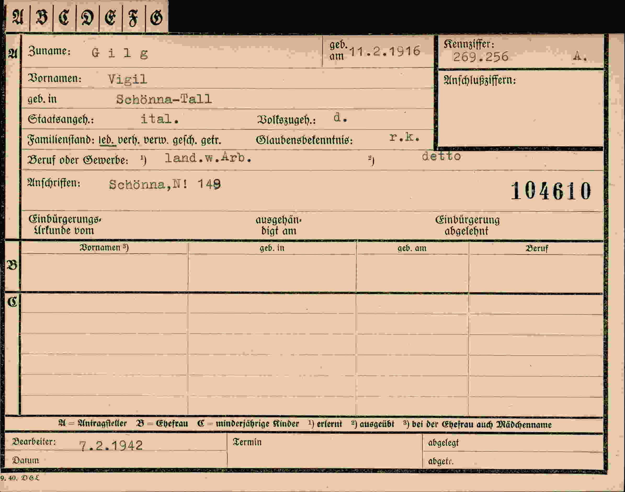The image size is (625, 492).
Task: Click the Vornamen label in section A
Action: [x=54, y=78]
